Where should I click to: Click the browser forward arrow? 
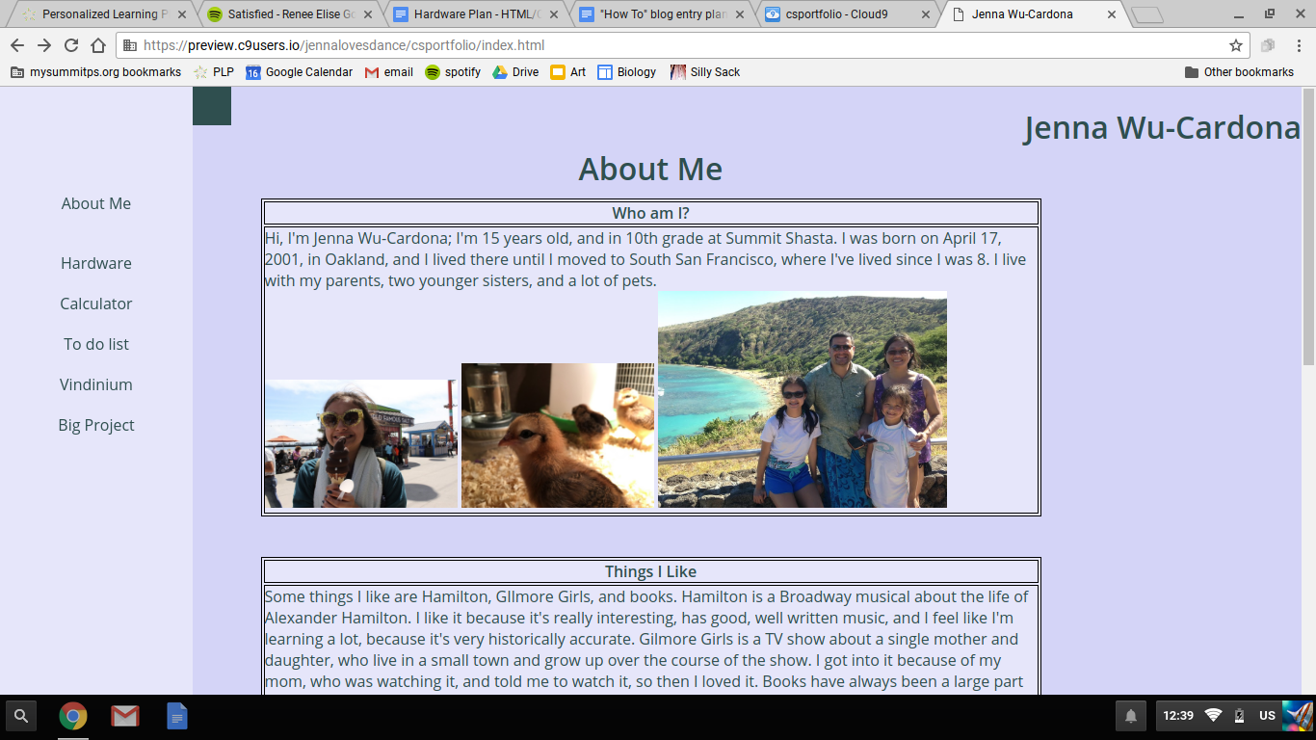click(44, 45)
